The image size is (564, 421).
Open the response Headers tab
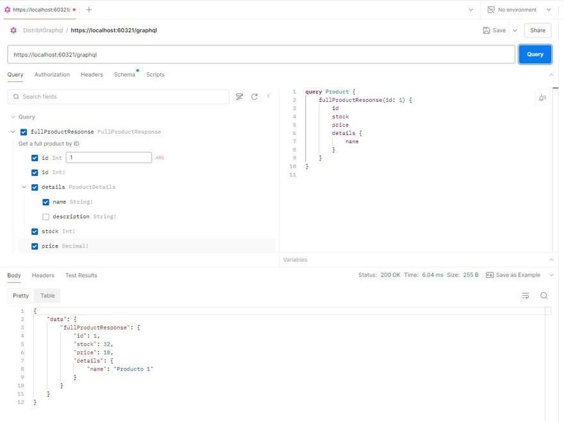click(x=43, y=276)
